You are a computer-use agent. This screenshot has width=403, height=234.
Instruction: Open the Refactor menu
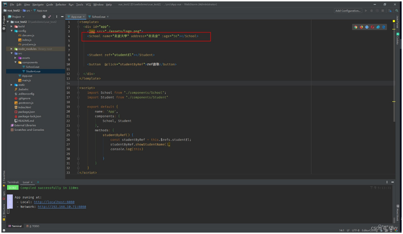pos(61,4)
